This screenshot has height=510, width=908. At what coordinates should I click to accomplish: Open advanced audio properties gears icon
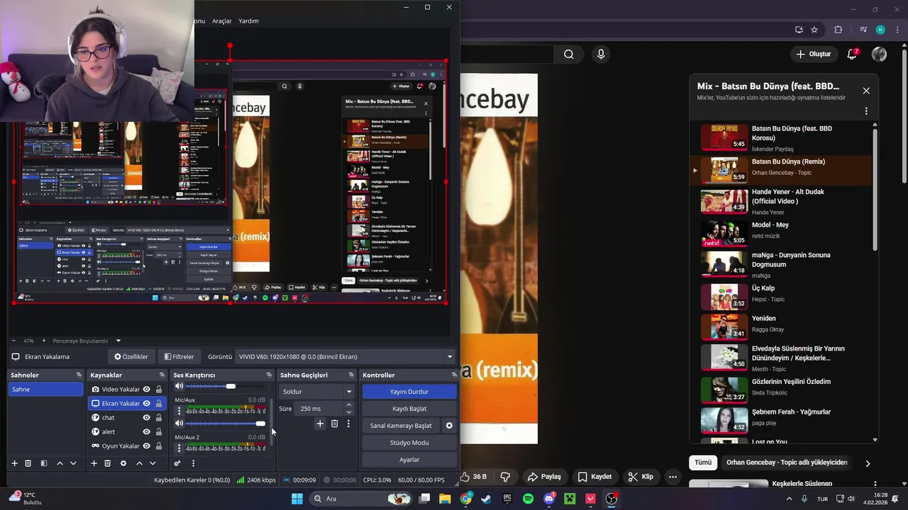(x=177, y=463)
